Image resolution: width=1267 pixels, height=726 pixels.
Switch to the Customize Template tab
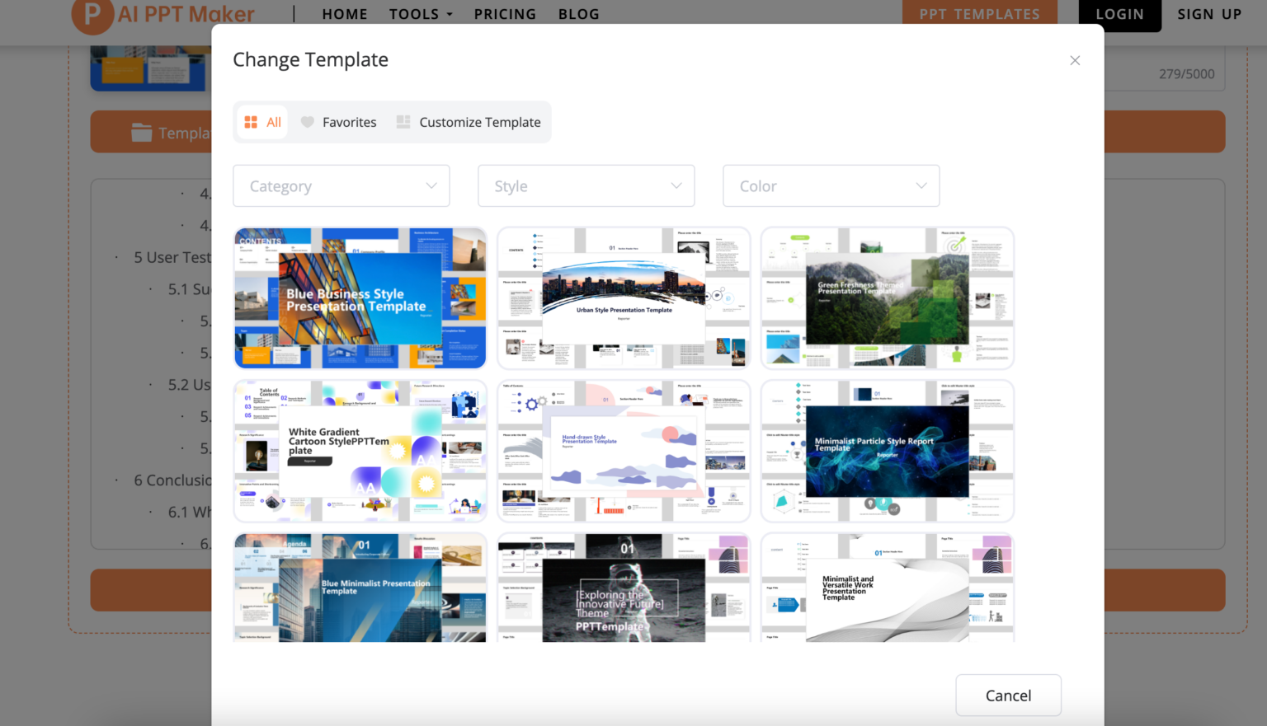pyautogui.click(x=480, y=121)
